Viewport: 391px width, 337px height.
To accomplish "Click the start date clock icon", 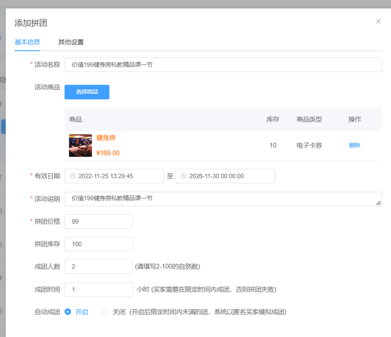I will click(x=73, y=176).
